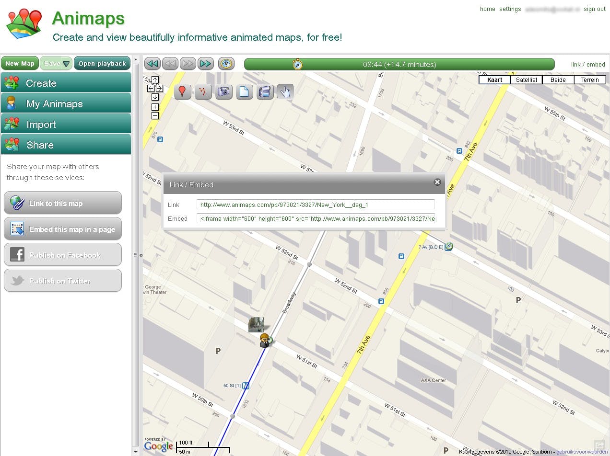Select the blank page note tool
The height and width of the screenshot is (456, 610).
[x=244, y=91]
